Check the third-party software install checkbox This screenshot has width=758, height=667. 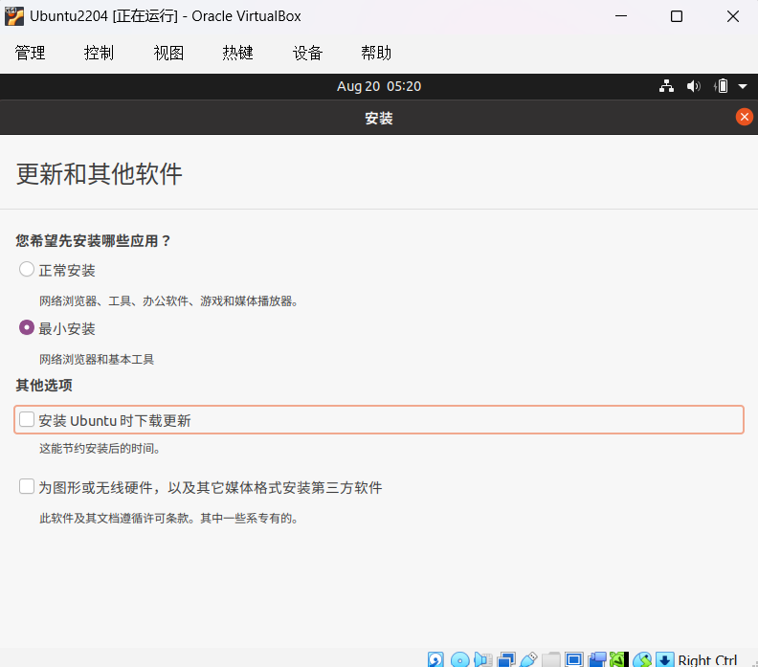point(27,486)
